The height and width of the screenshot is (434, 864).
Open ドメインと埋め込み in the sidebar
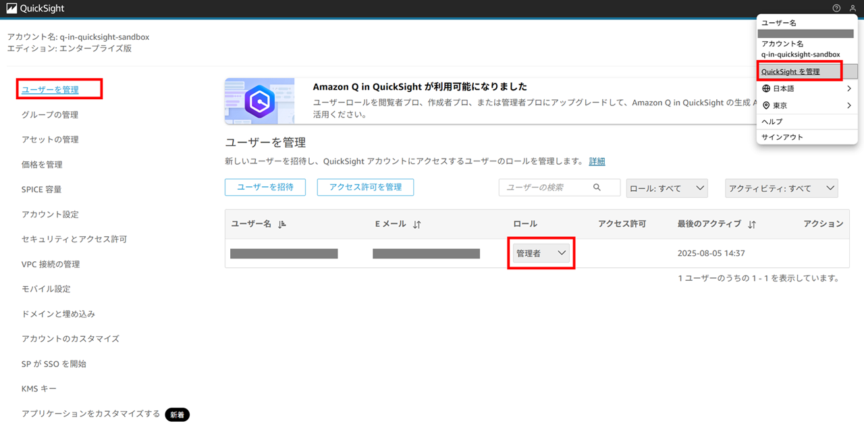pos(58,314)
